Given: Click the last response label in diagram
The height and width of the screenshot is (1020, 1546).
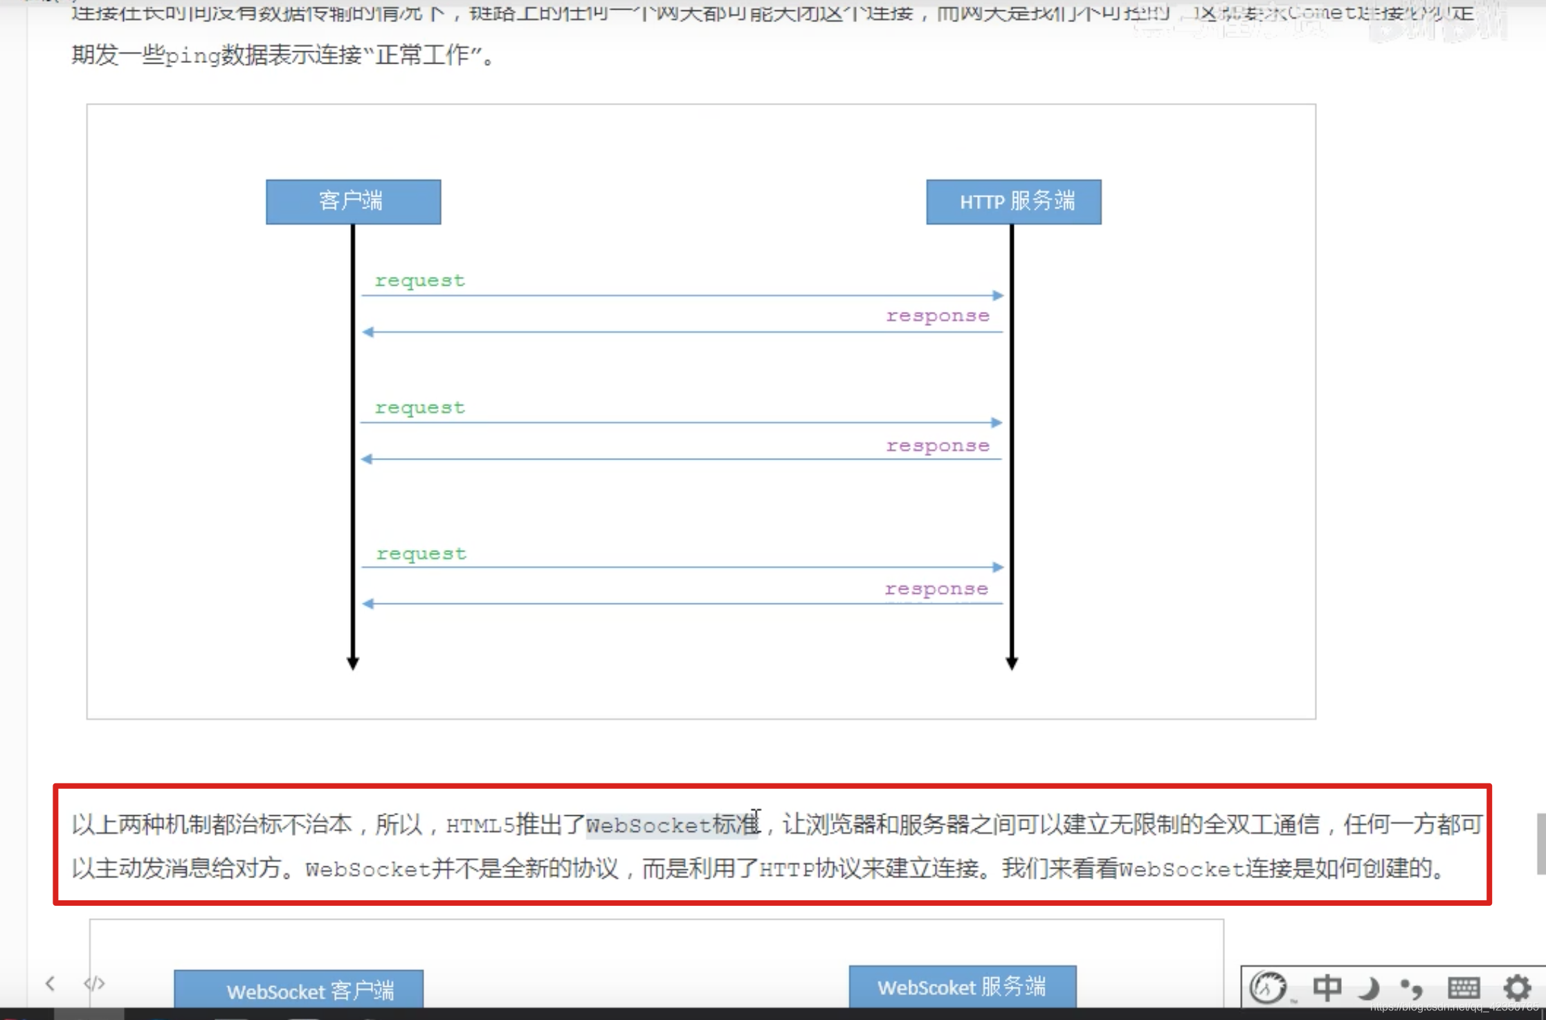Looking at the screenshot, I should 936,589.
